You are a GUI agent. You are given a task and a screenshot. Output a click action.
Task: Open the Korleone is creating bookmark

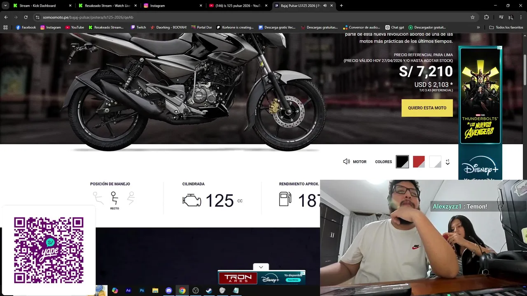coord(235,27)
